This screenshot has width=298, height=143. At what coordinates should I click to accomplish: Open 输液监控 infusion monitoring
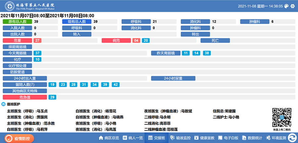[x=180, y=138]
